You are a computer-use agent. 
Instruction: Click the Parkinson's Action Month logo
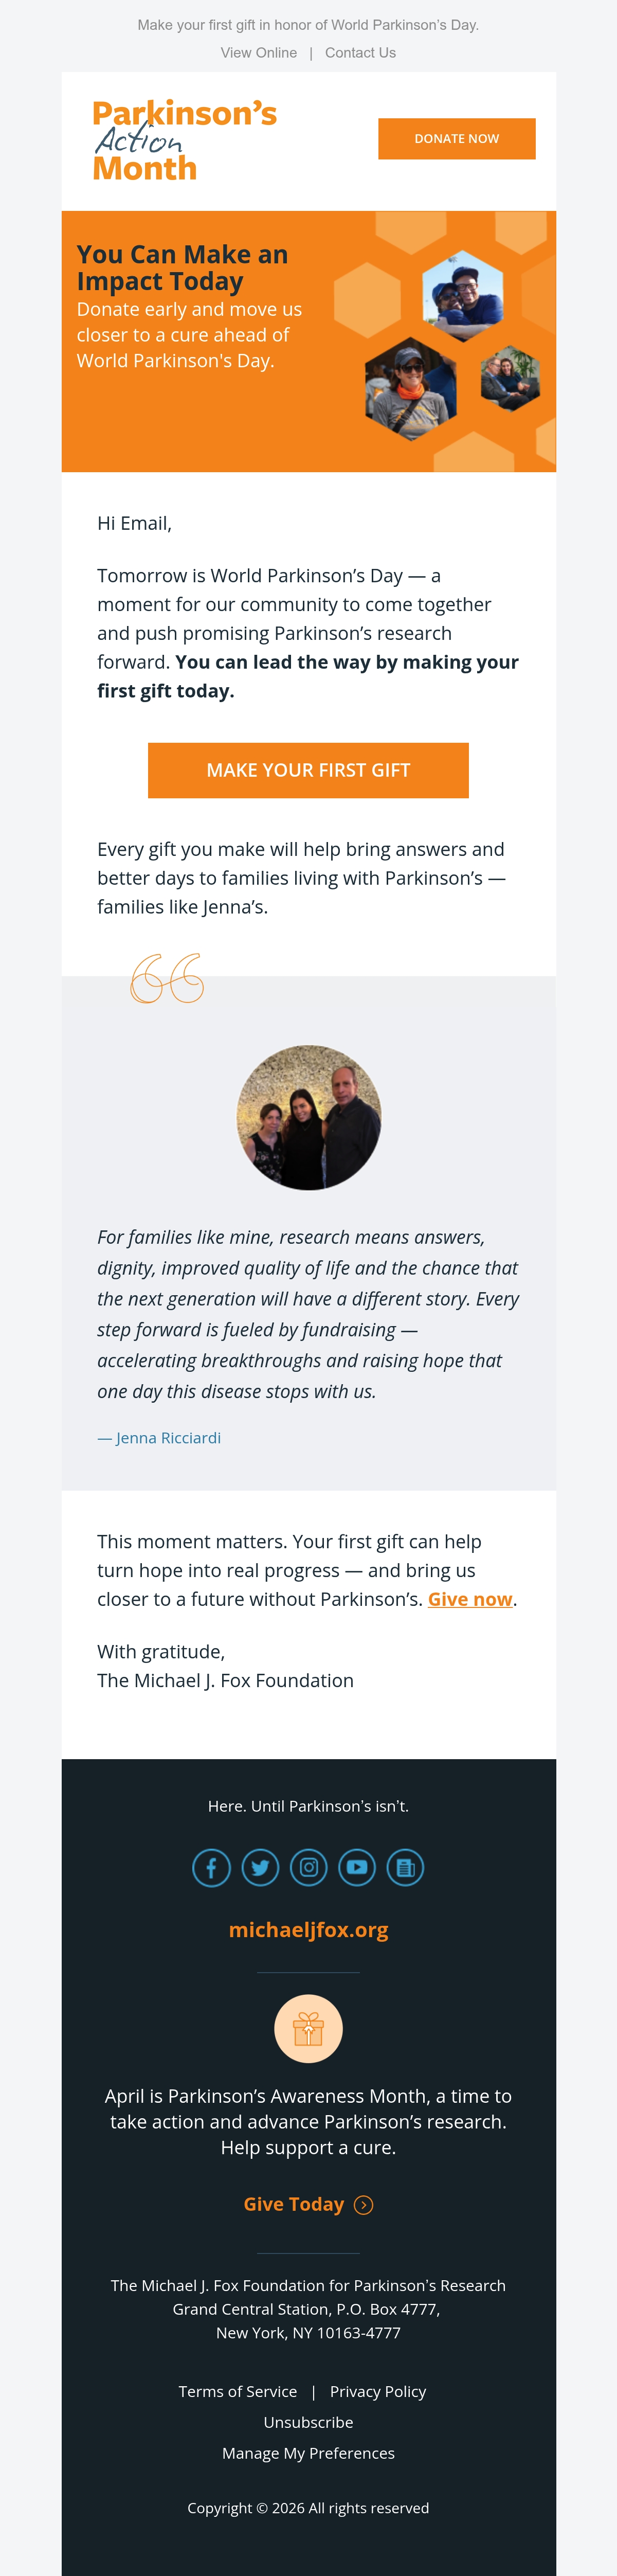[x=184, y=140]
